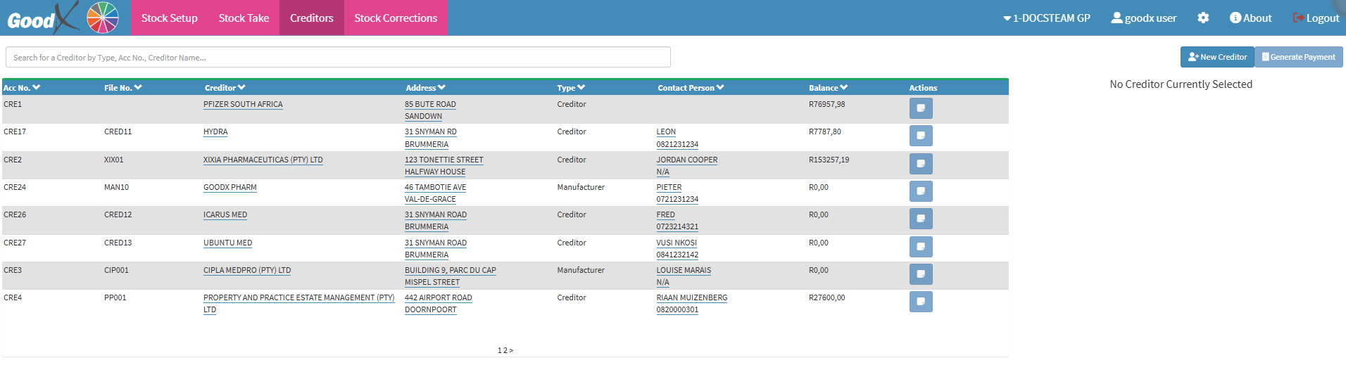The image size is (1346, 372).
Task: Open the settings gear icon
Action: coord(1202,18)
